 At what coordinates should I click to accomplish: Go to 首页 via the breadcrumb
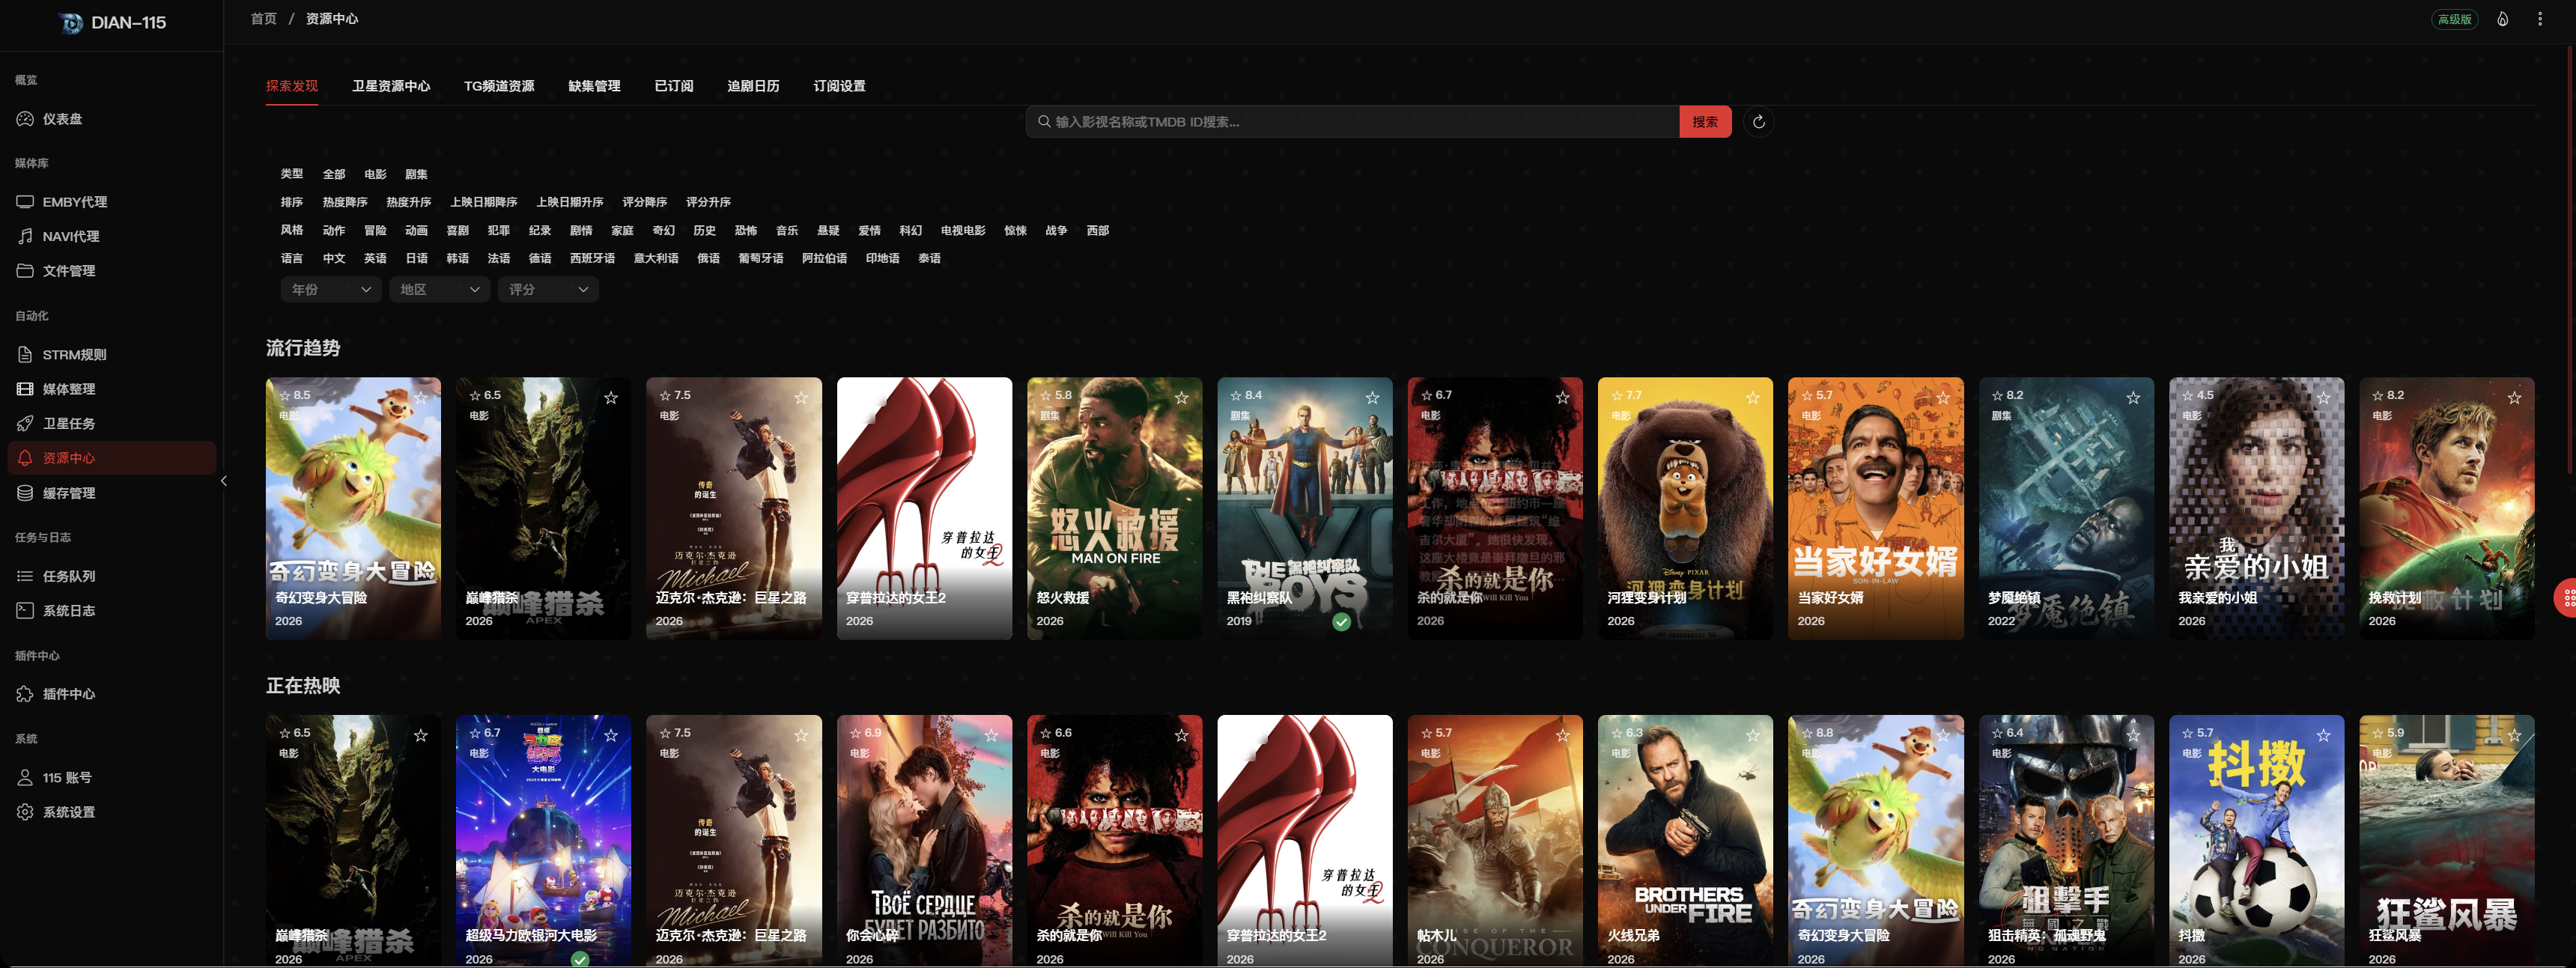[x=263, y=19]
